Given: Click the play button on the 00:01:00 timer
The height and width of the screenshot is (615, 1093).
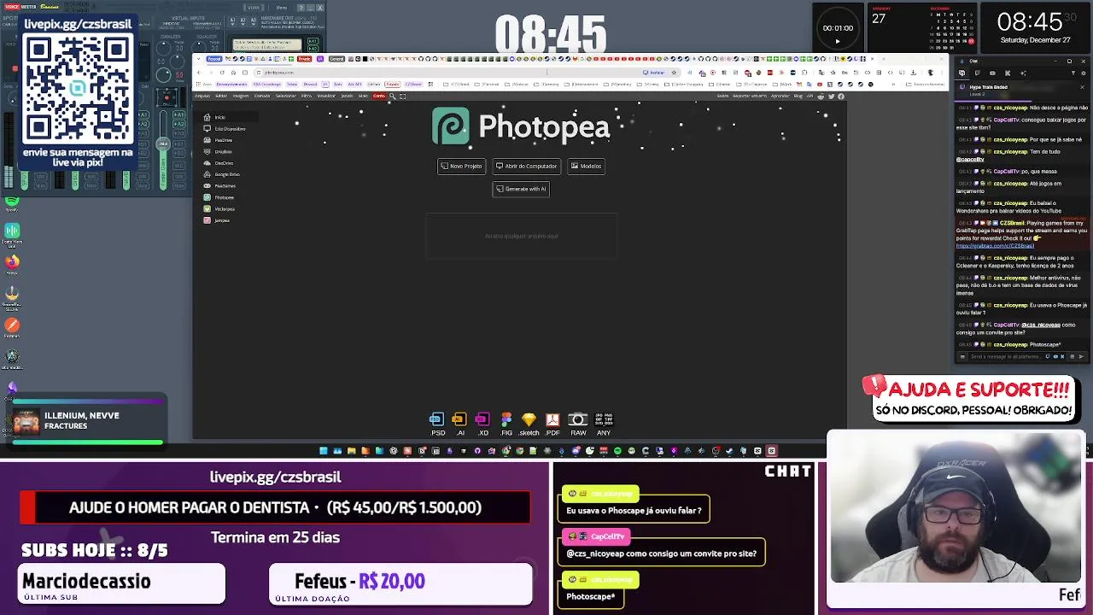Looking at the screenshot, I should point(837,40).
